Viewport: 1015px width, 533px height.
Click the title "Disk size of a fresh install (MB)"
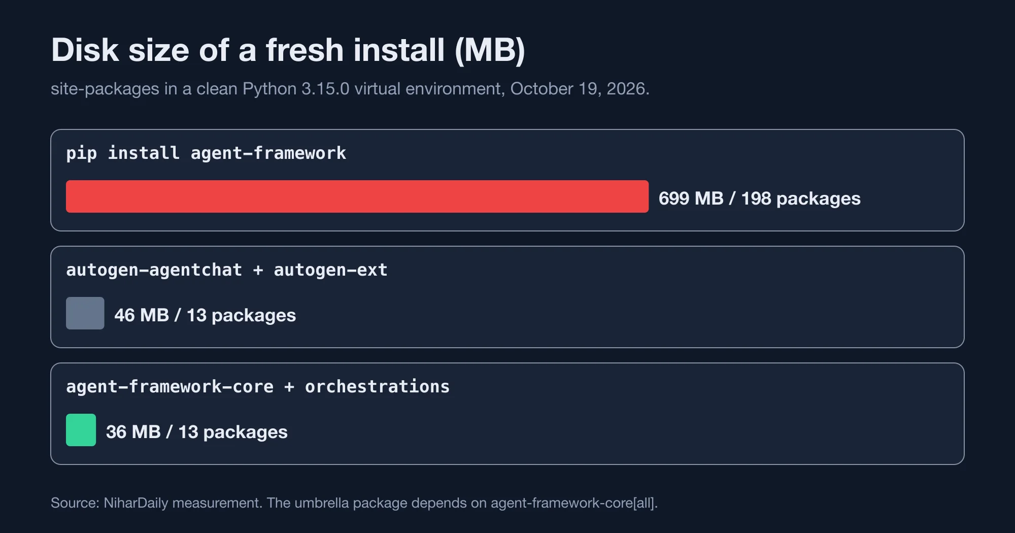288,50
